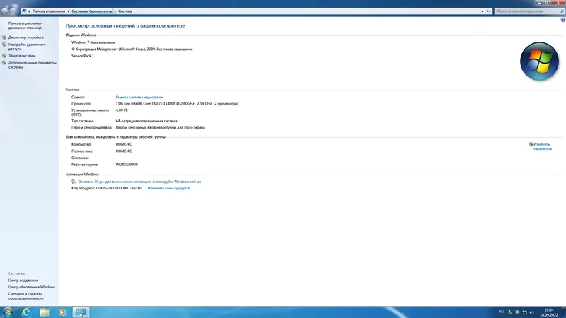The width and height of the screenshot is (566, 318).
Task: Open the volume speaker tray icon
Action: click(x=531, y=312)
